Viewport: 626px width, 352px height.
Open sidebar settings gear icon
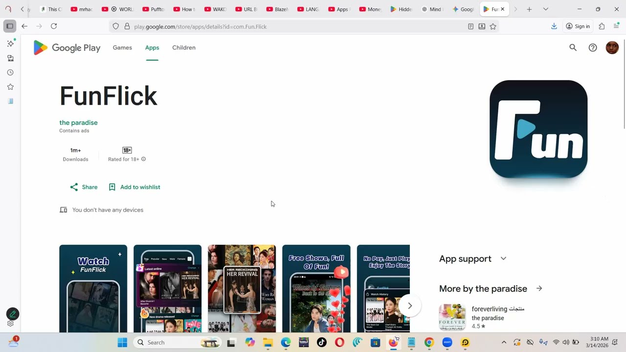tap(10, 324)
